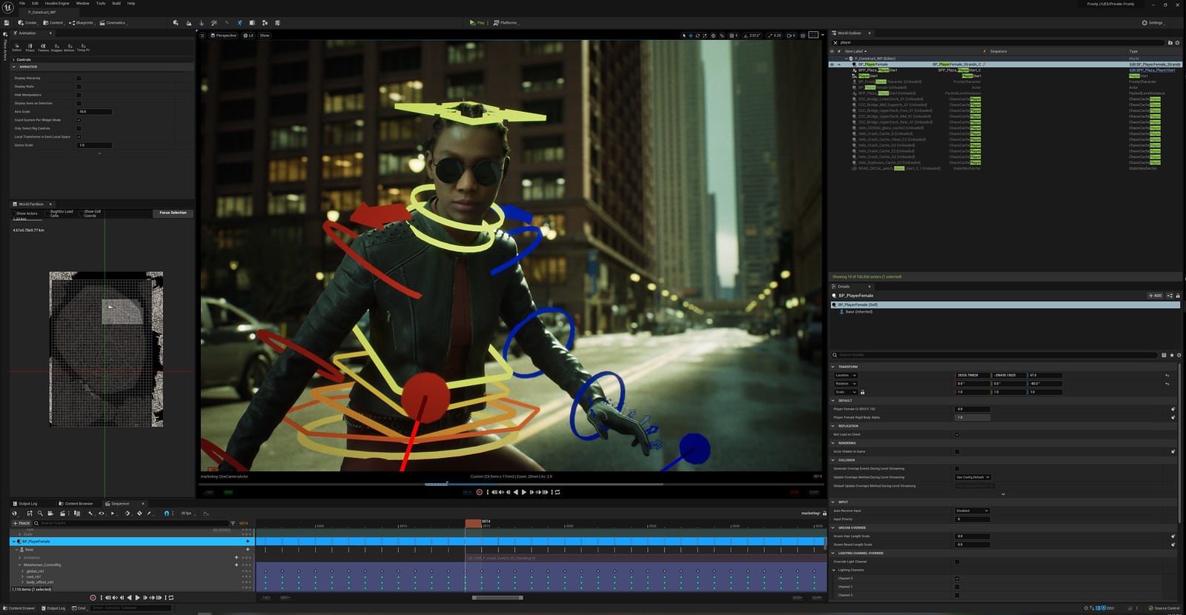Open Update Overlaps Method Use Config Default dropdown
The width and height of the screenshot is (1186, 615).
click(x=973, y=477)
